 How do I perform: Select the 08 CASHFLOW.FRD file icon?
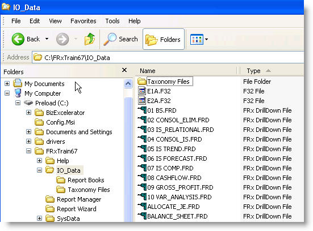click(142, 177)
